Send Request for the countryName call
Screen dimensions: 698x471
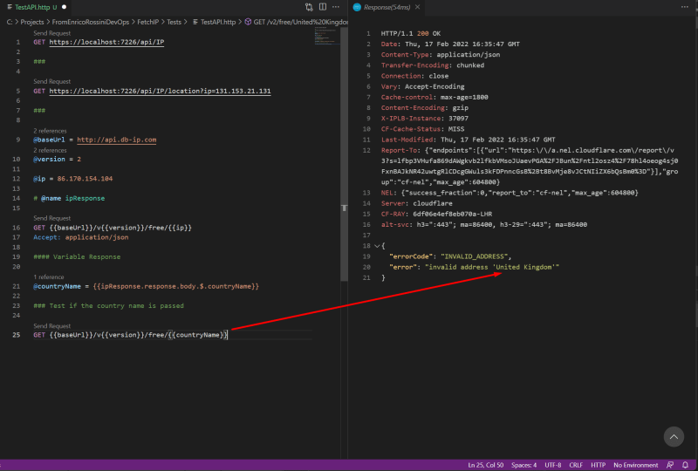point(52,326)
